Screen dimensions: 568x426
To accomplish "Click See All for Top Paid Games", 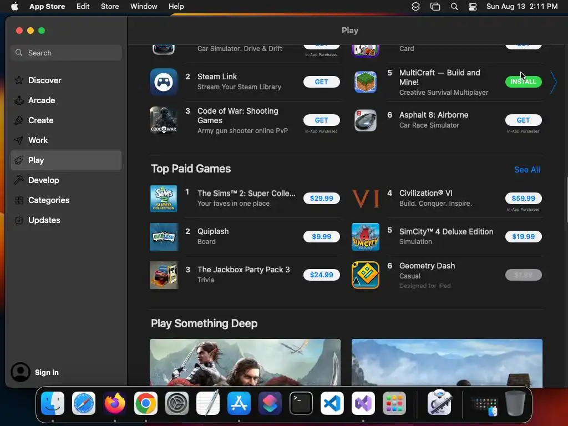I will [527, 170].
